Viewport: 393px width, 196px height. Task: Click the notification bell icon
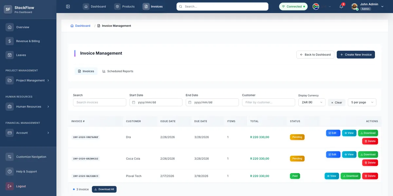pos(341,6)
